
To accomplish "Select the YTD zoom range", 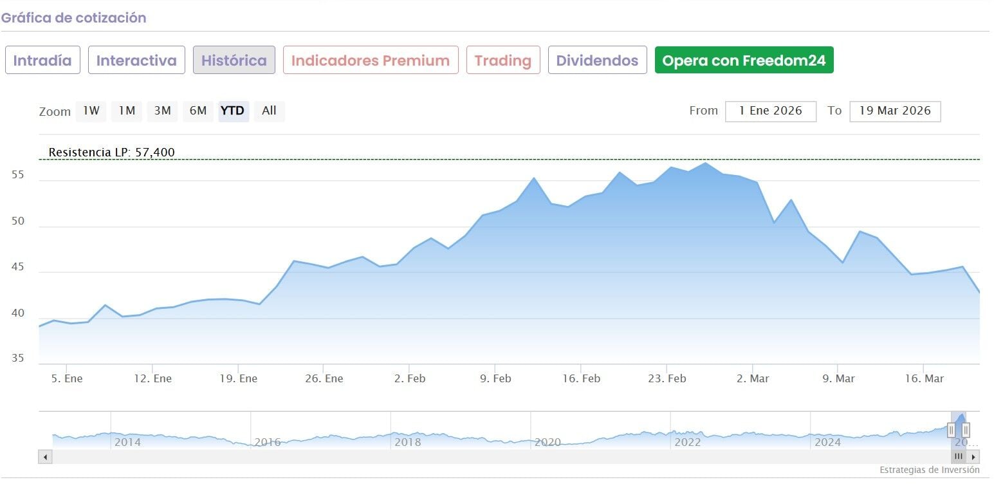I will click(233, 111).
